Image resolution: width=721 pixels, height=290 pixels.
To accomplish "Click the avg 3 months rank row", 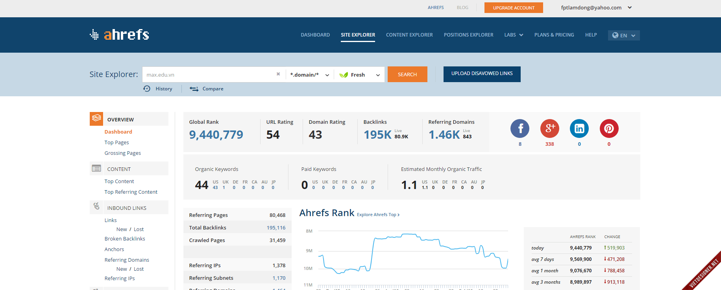I will (x=581, y=282).
